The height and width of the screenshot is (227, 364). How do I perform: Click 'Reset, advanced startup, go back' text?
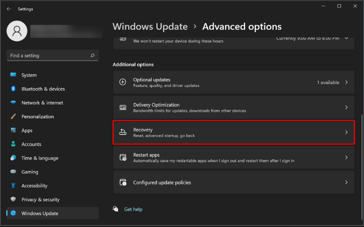164,135
